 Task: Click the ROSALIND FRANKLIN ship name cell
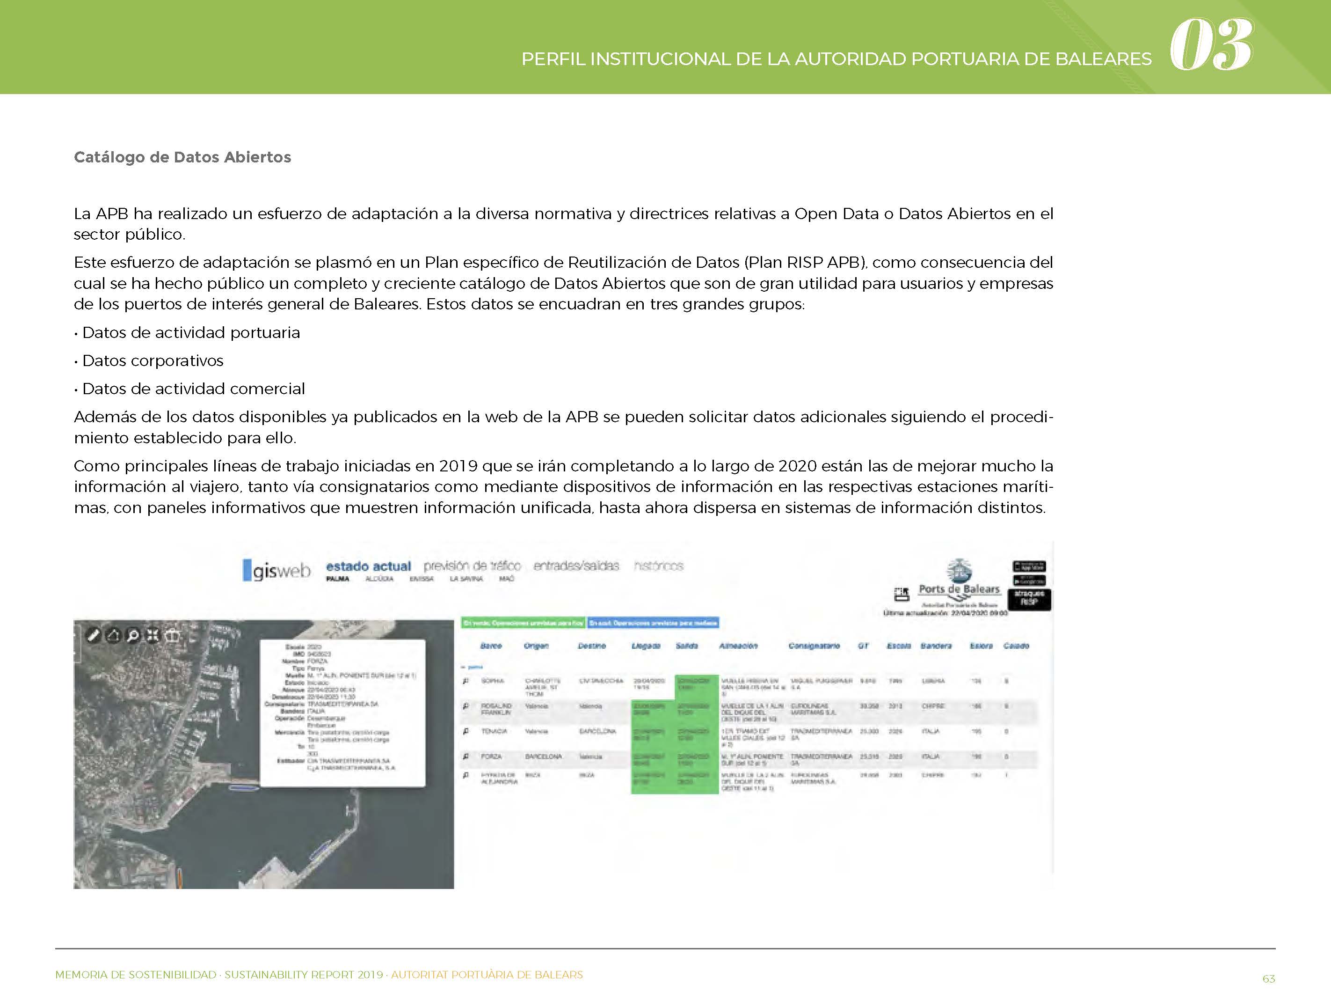click(496, 709)
